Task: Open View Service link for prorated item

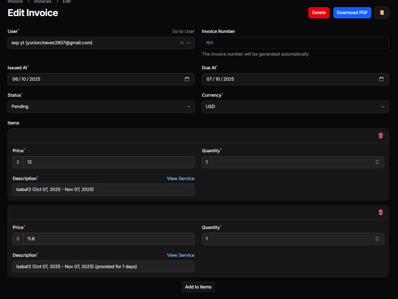Action: [x=181, y=255]
